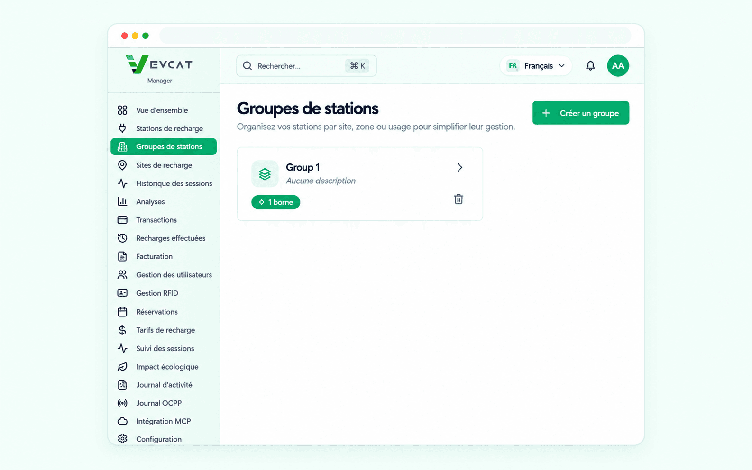
Task: Delete Group 1 with the trash icon
Action: [459, 199]
